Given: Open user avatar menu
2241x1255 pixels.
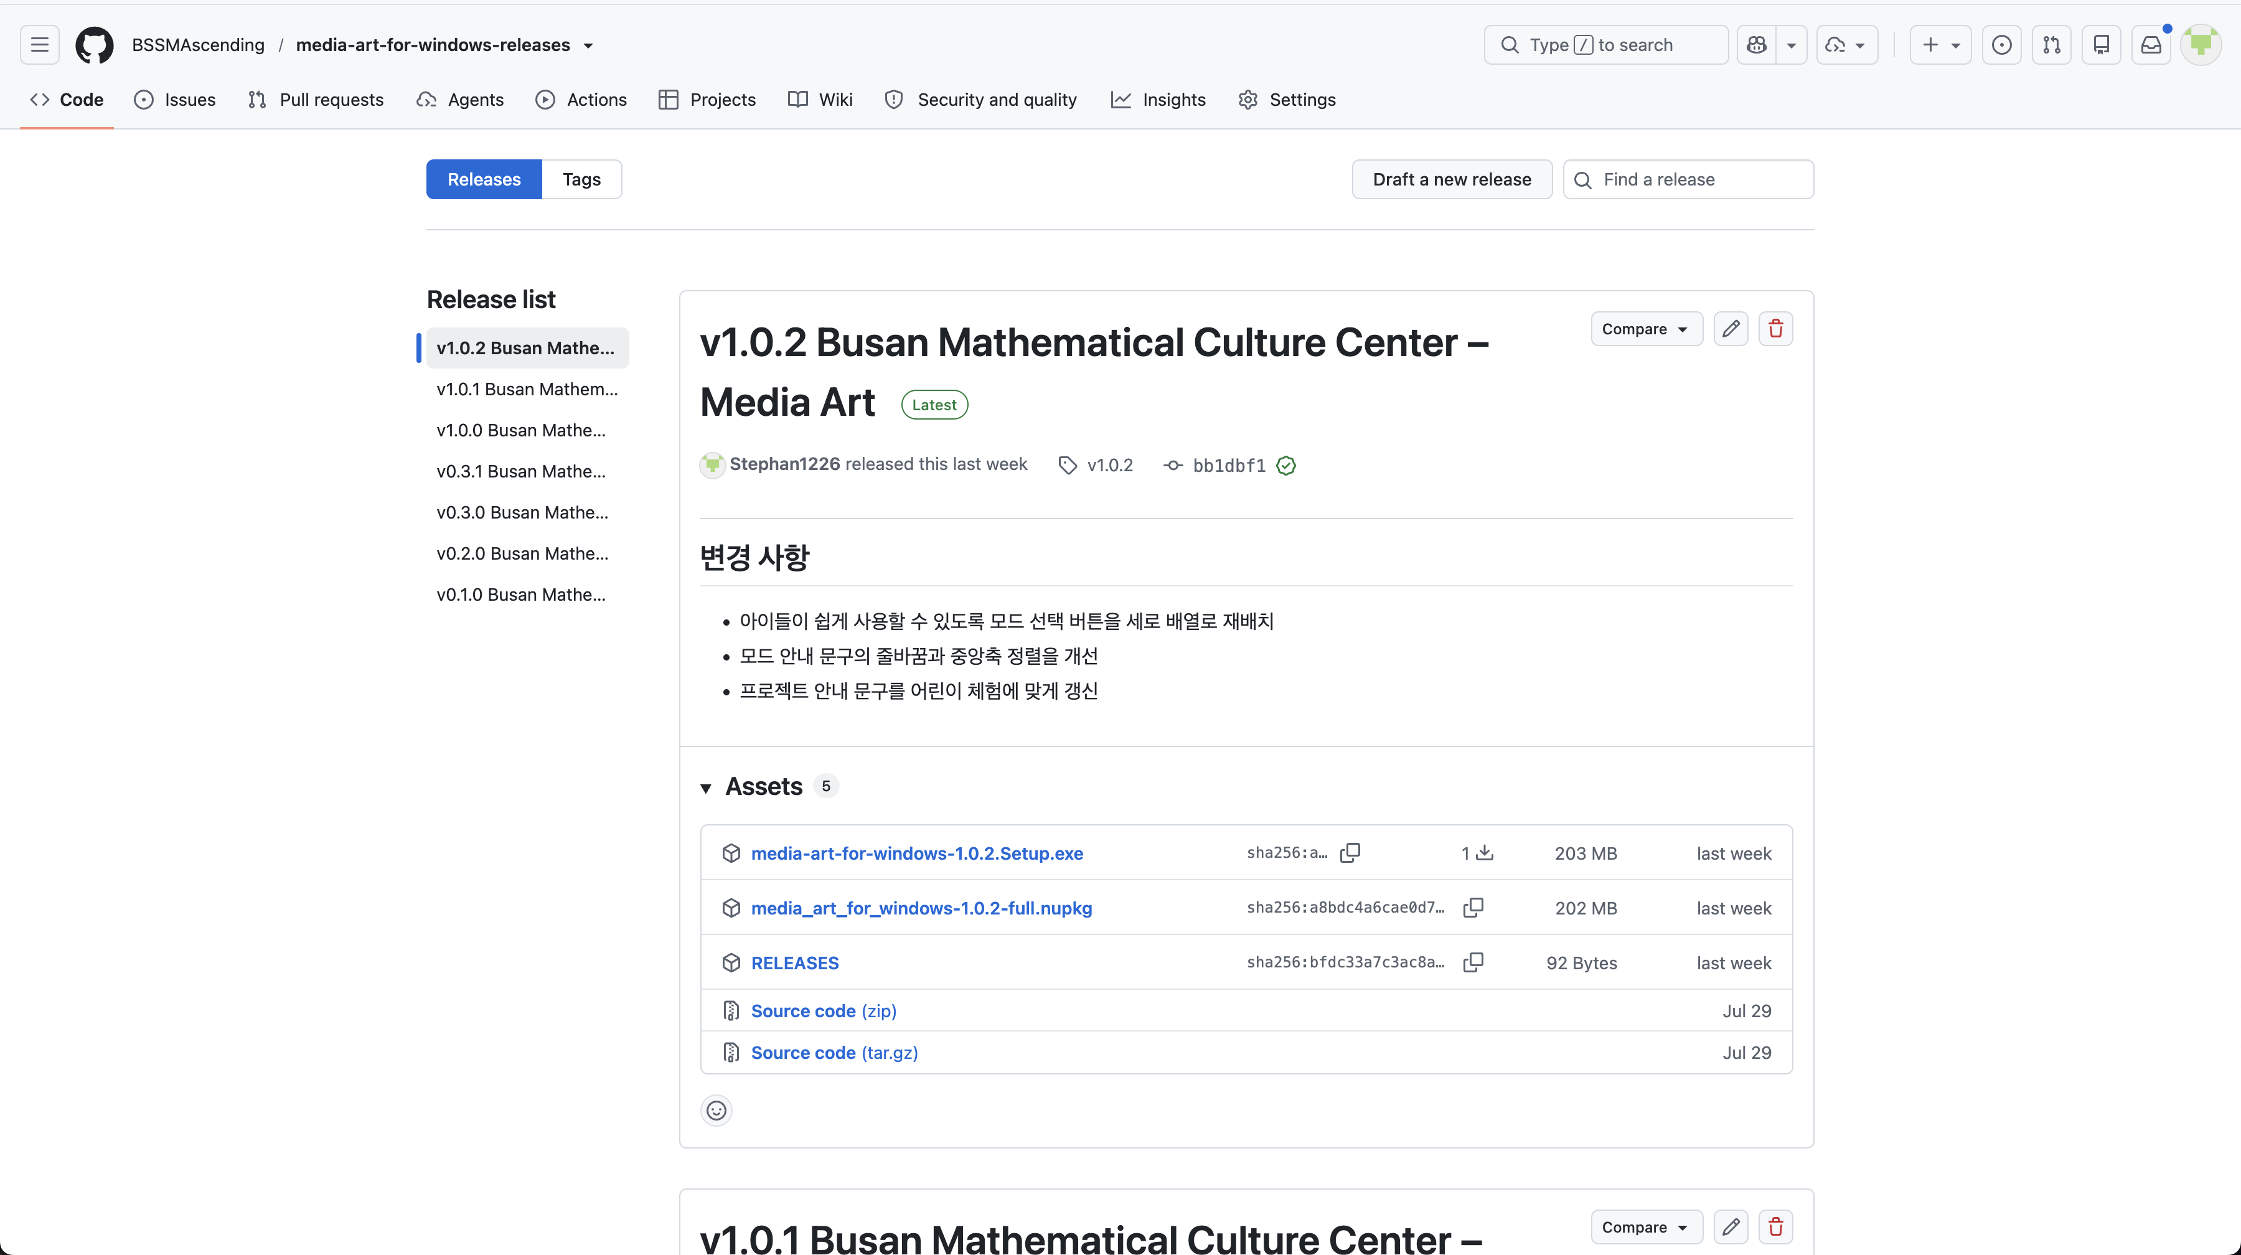Looking at the screenshot, I should tap(2201, 44).
